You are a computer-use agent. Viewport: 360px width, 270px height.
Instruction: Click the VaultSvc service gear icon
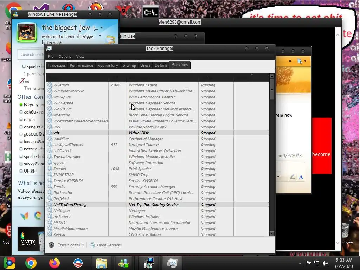coord(50,139)
